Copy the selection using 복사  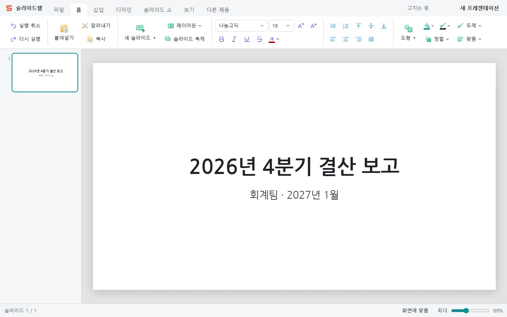96,39
